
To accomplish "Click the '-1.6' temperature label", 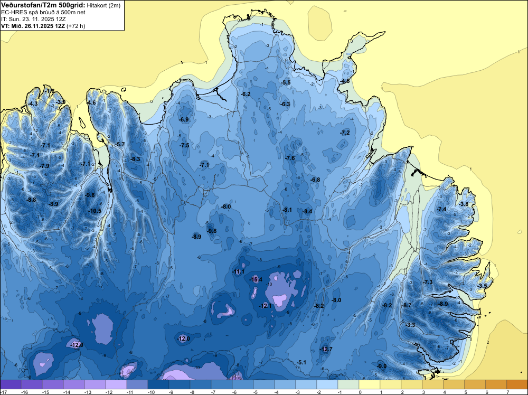I will [x=50, y=91].
